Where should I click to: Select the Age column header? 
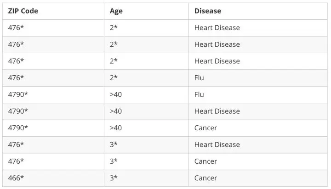pos(116,11)
